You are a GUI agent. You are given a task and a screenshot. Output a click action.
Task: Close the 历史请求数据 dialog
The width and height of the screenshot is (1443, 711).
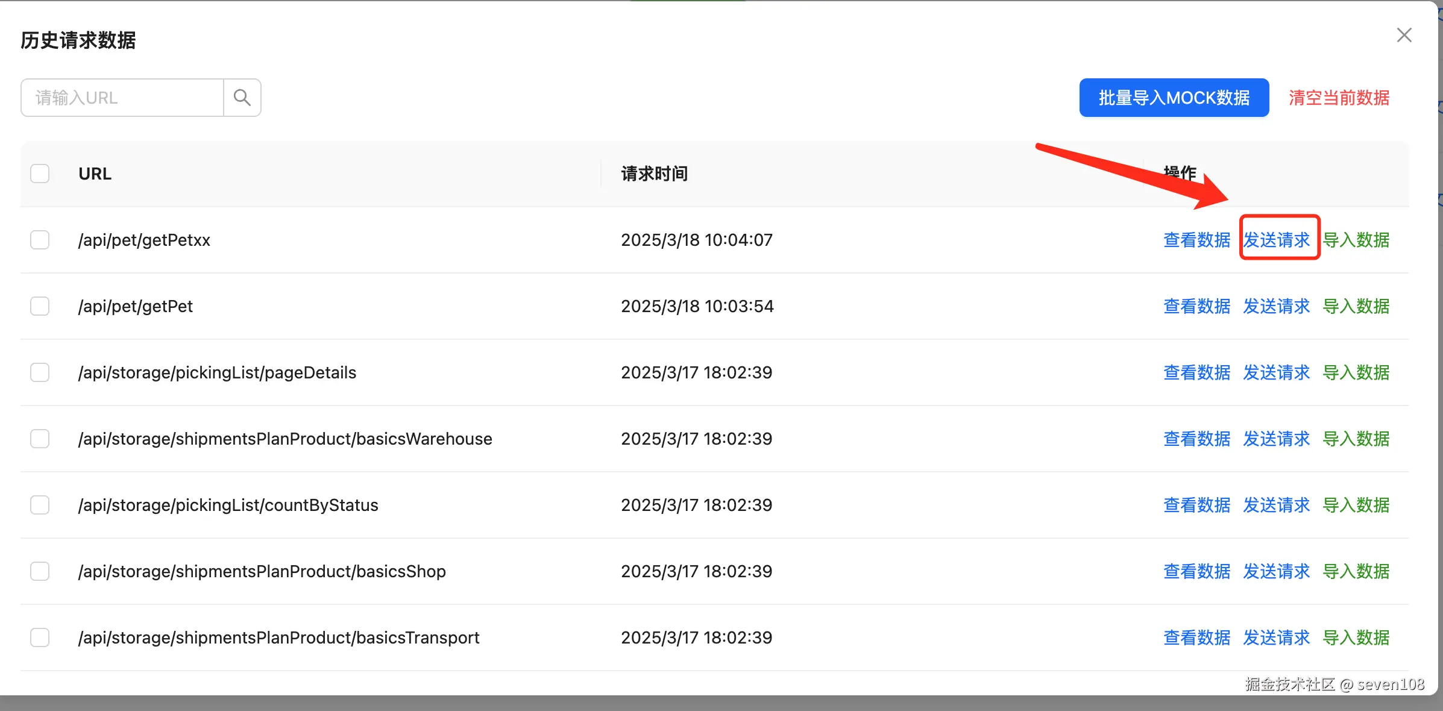coord(1404,36)
